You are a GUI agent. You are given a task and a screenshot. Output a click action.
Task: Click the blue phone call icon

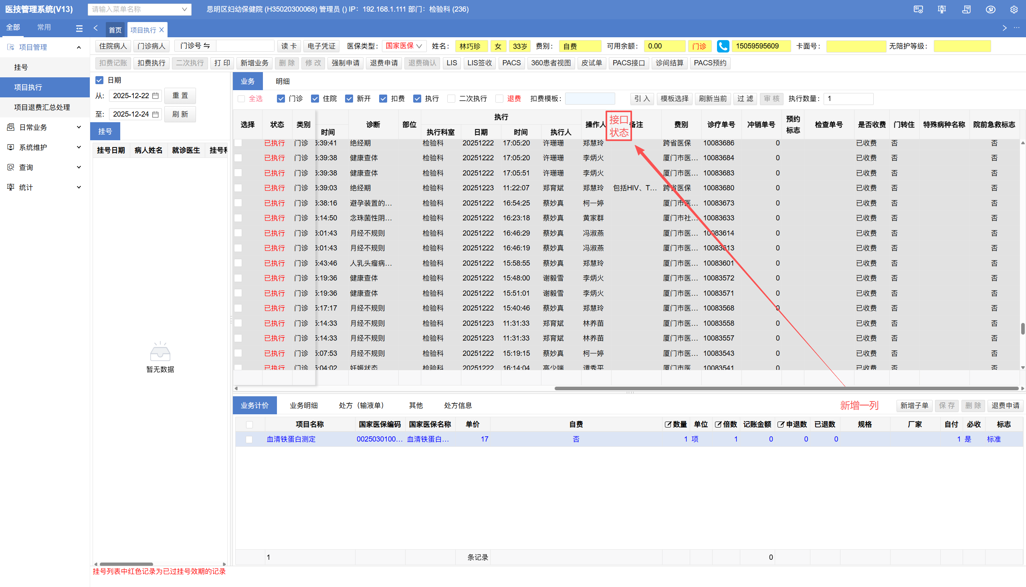tap(723, 46)
